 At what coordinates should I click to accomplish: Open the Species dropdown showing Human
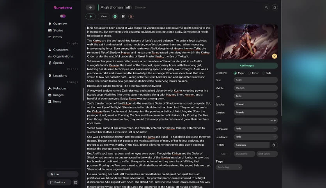click(x=255, y=104)
